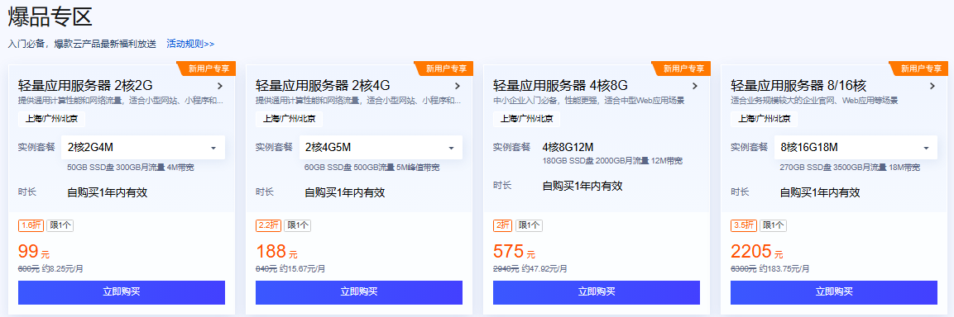The height and width of the screenshot is (317, 954).
Task: Click the 2.2折 discount badge
Action: point(268,225)
